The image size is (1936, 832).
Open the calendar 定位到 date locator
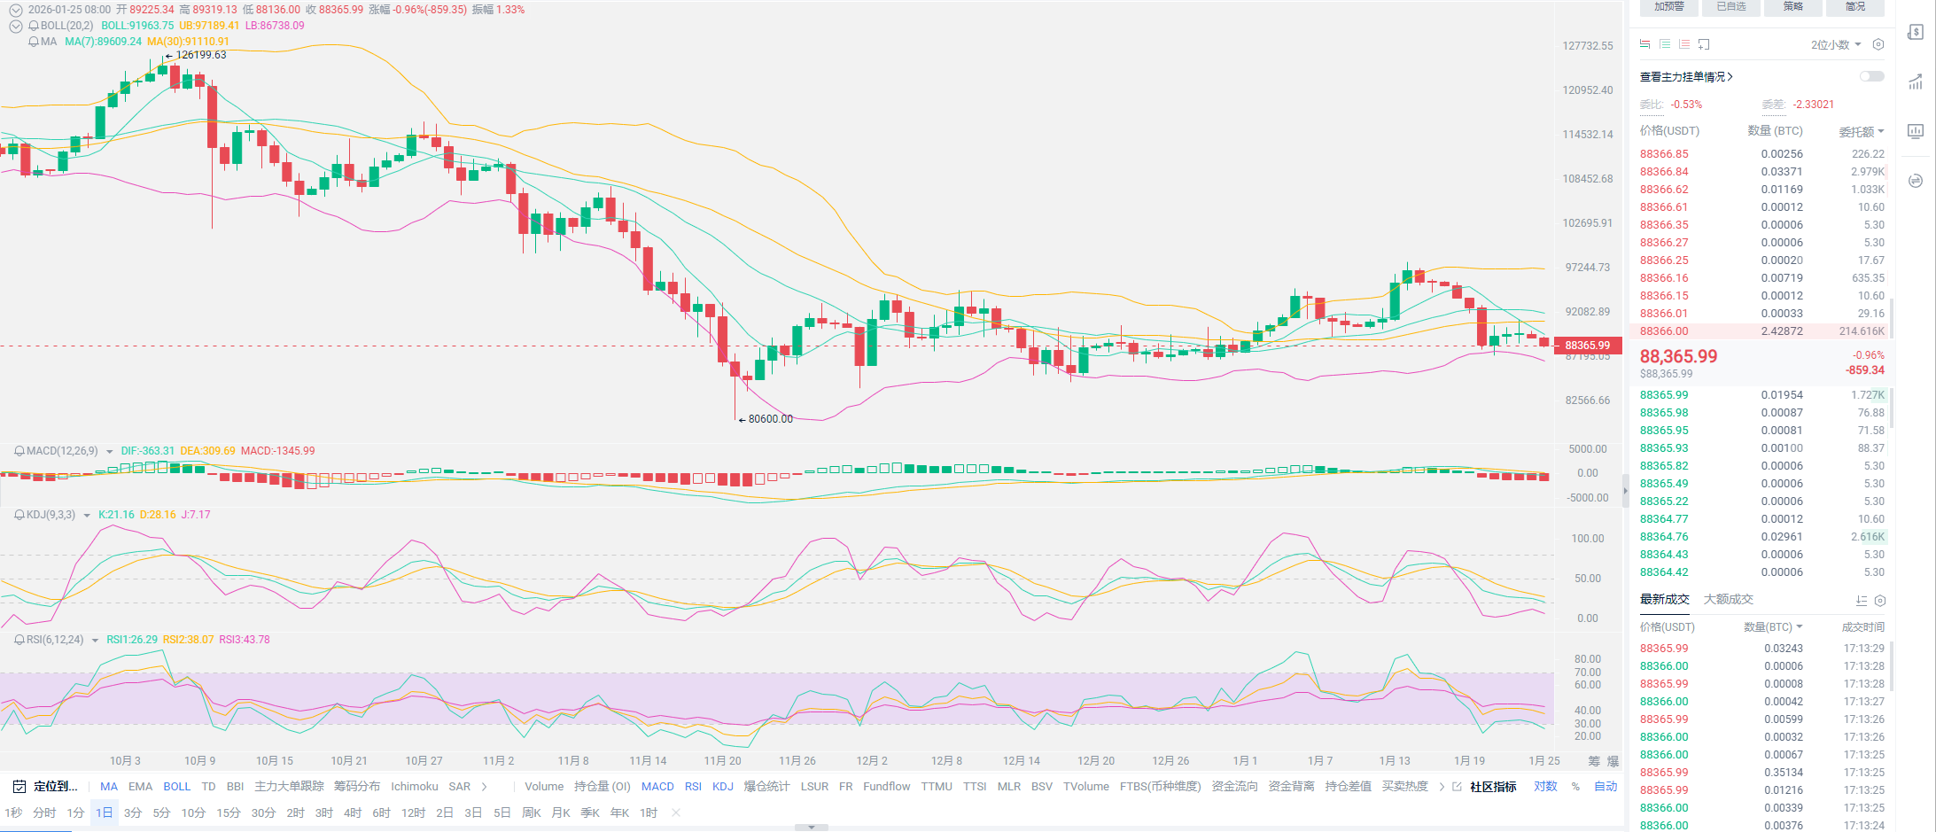46,786
